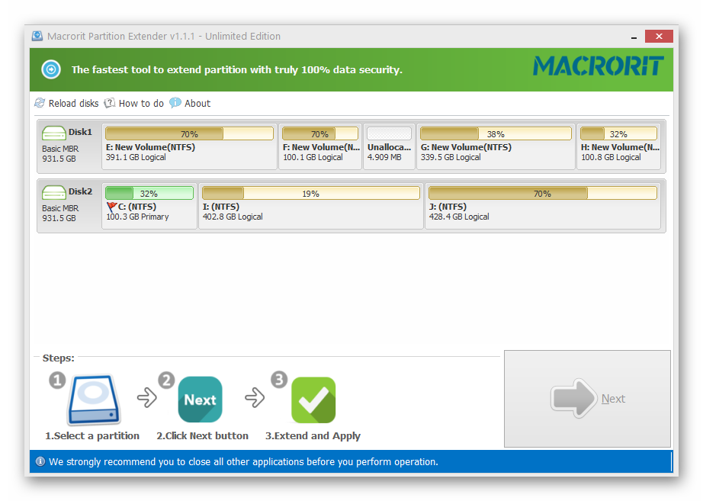The width and height of the screenshot is (703, 501).
Task: Click the close all applications recommendation text
Action: [243, 462]
